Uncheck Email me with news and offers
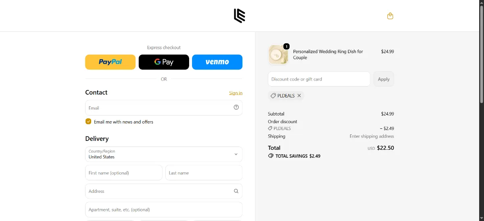The height and width of the screenshot is (221, 484). [88, 122]
